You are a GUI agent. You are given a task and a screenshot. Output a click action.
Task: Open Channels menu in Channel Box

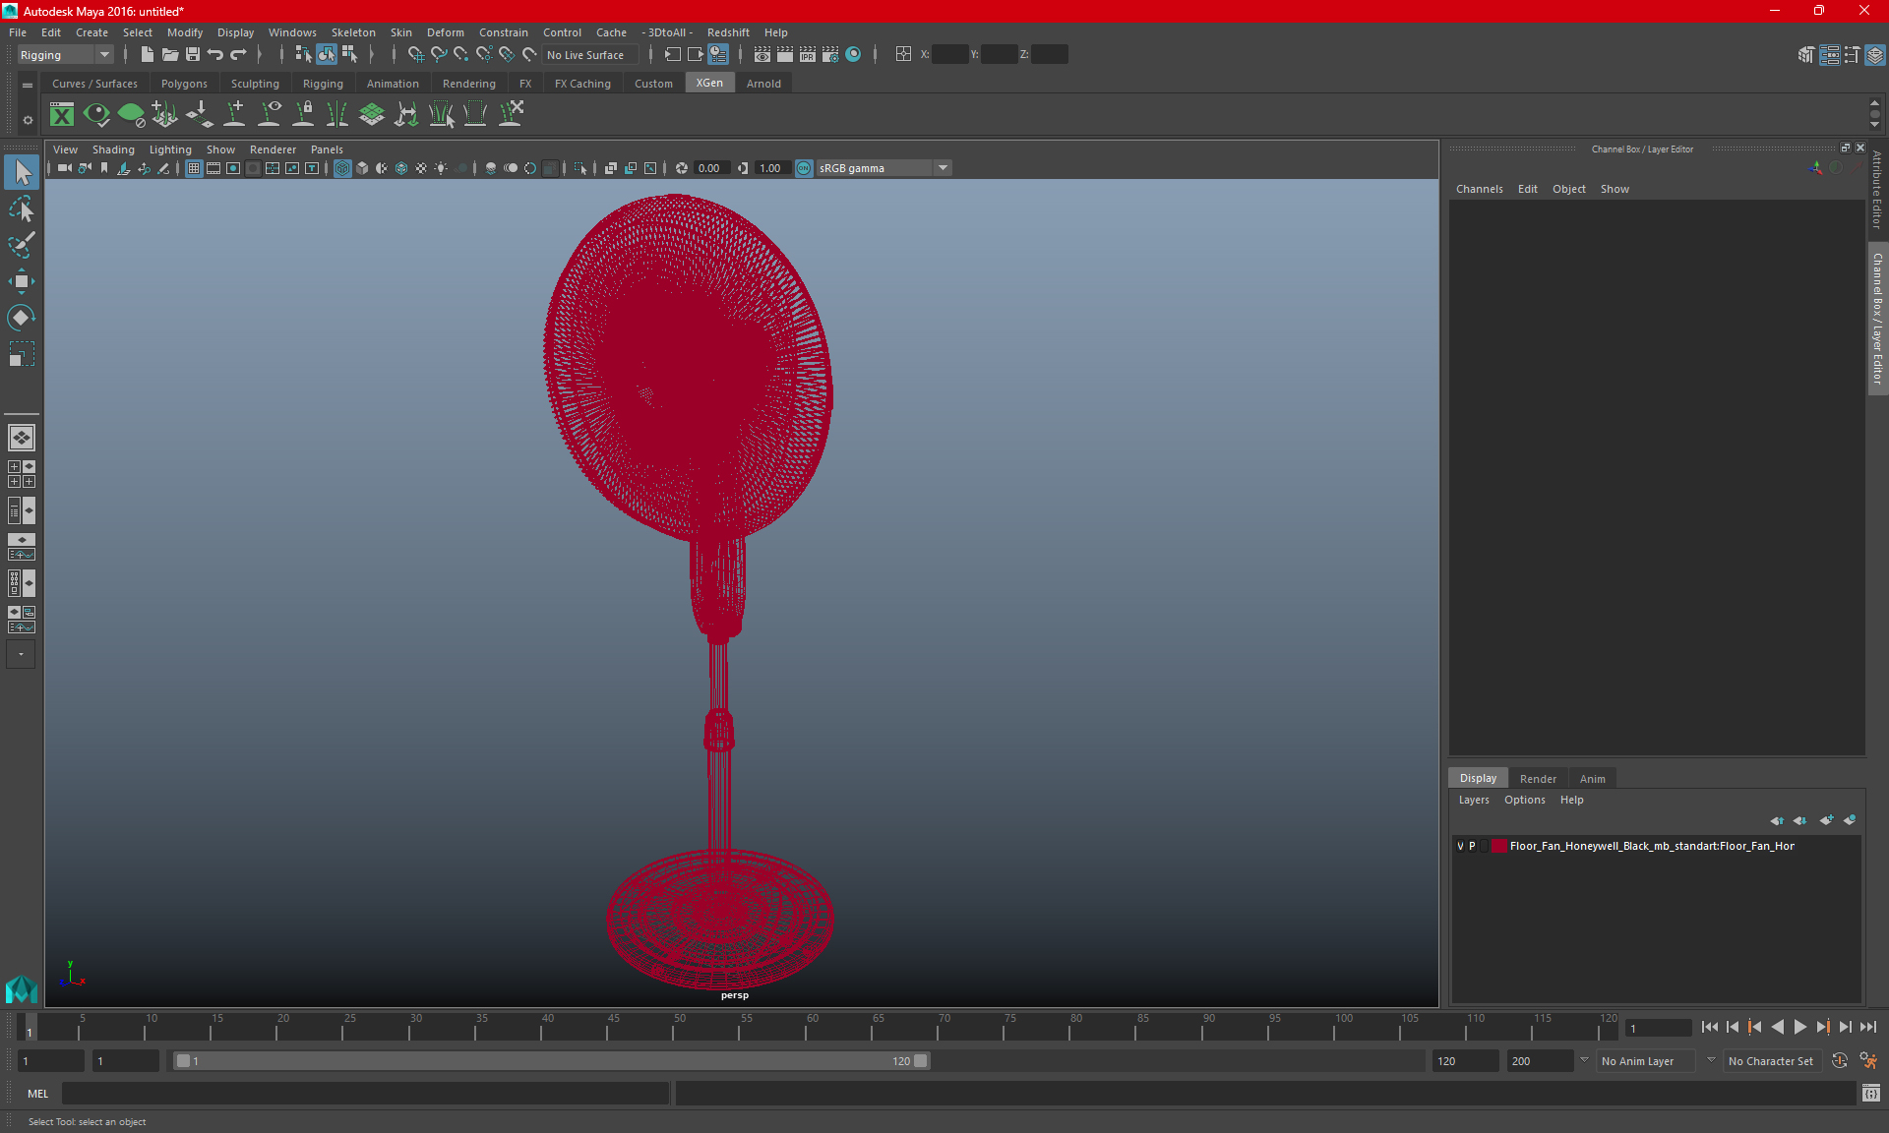pos(1479,189)
